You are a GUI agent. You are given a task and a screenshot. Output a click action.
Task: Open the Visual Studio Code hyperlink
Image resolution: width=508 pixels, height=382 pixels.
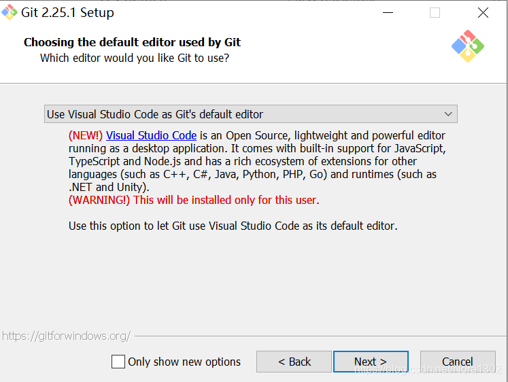[151, 135]
